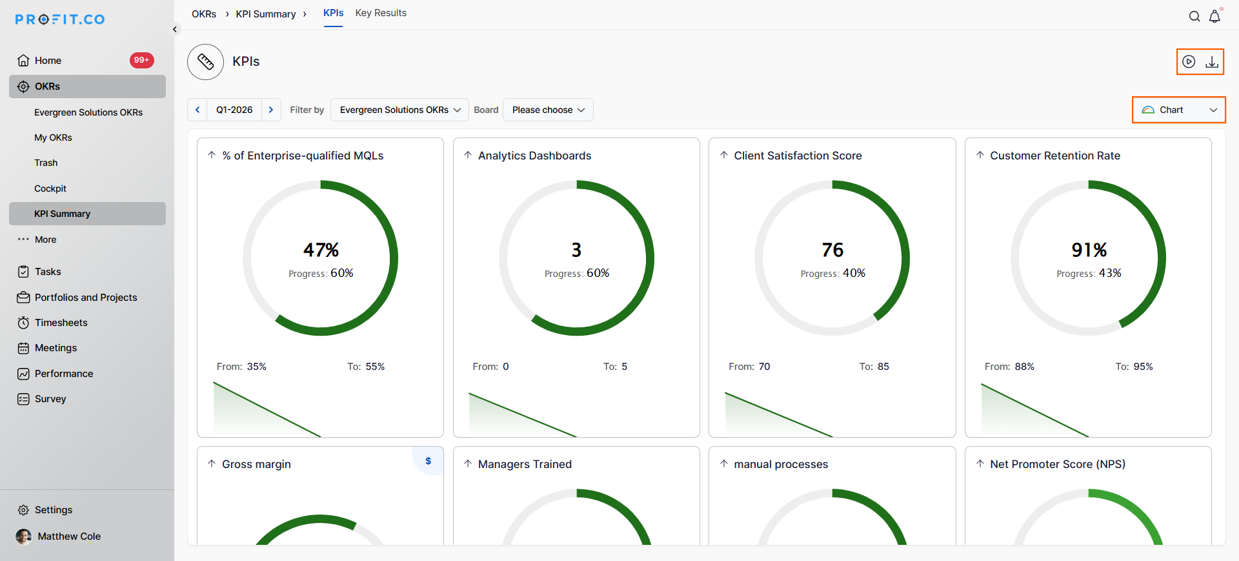Open the Client Satisfaction Score KPI

798,156
